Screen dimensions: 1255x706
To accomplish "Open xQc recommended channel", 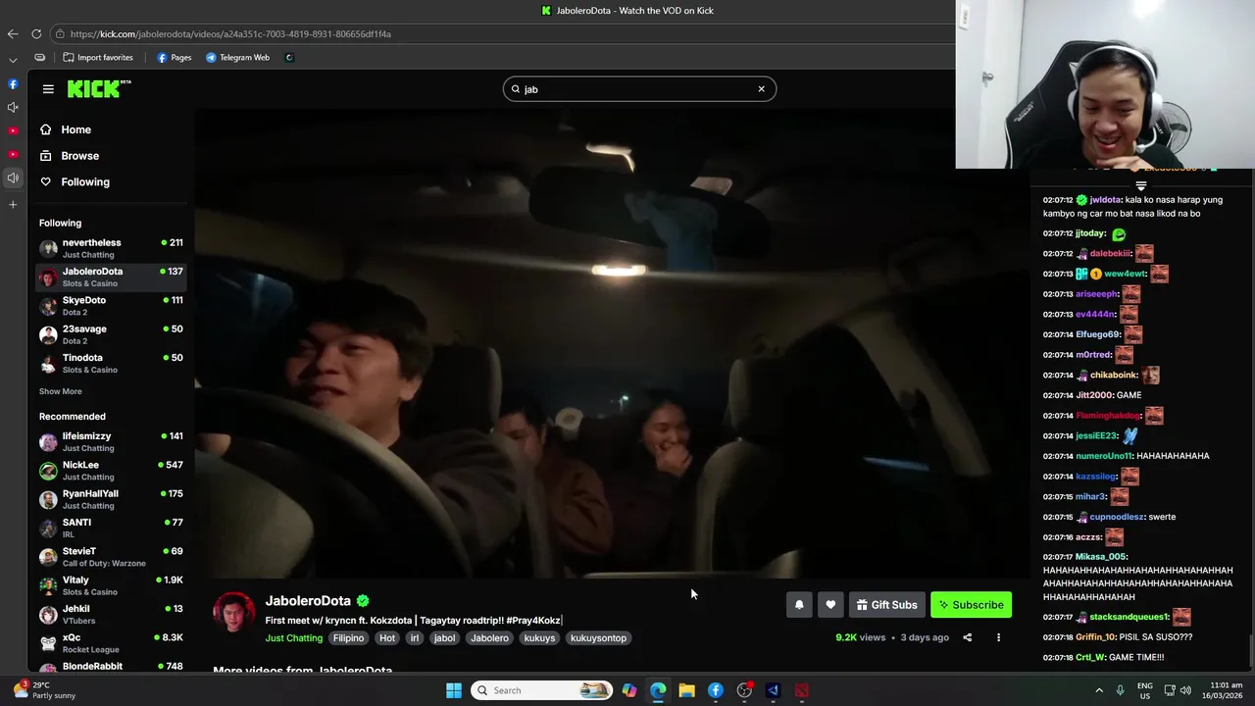I will pos(111,643).
